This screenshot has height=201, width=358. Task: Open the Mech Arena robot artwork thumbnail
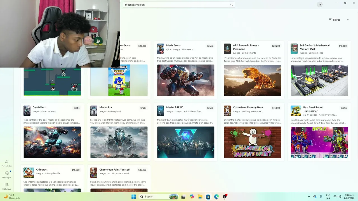tap(186, 80)
